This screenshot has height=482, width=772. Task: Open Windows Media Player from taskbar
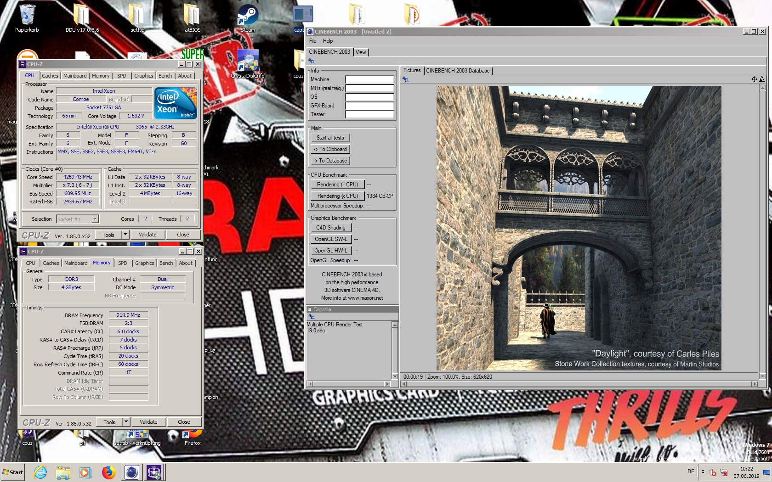pyautogui.click(x=85, y=472)
